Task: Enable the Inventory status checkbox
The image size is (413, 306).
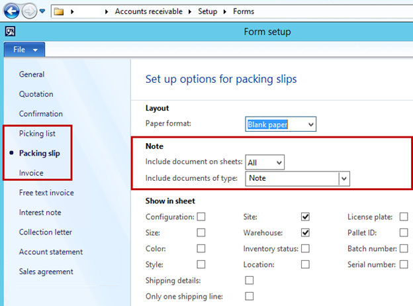Action: (x=305, y=248)
